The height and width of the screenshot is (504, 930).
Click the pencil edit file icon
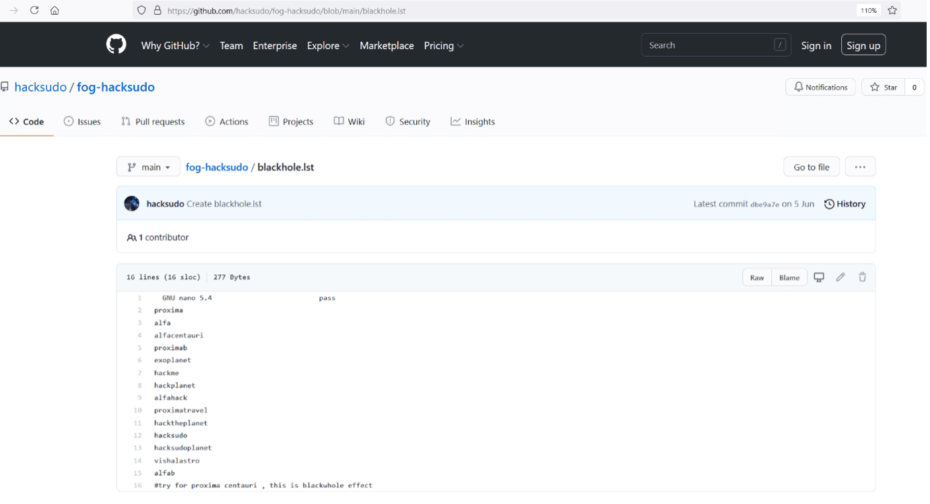[x=840, y=278]
